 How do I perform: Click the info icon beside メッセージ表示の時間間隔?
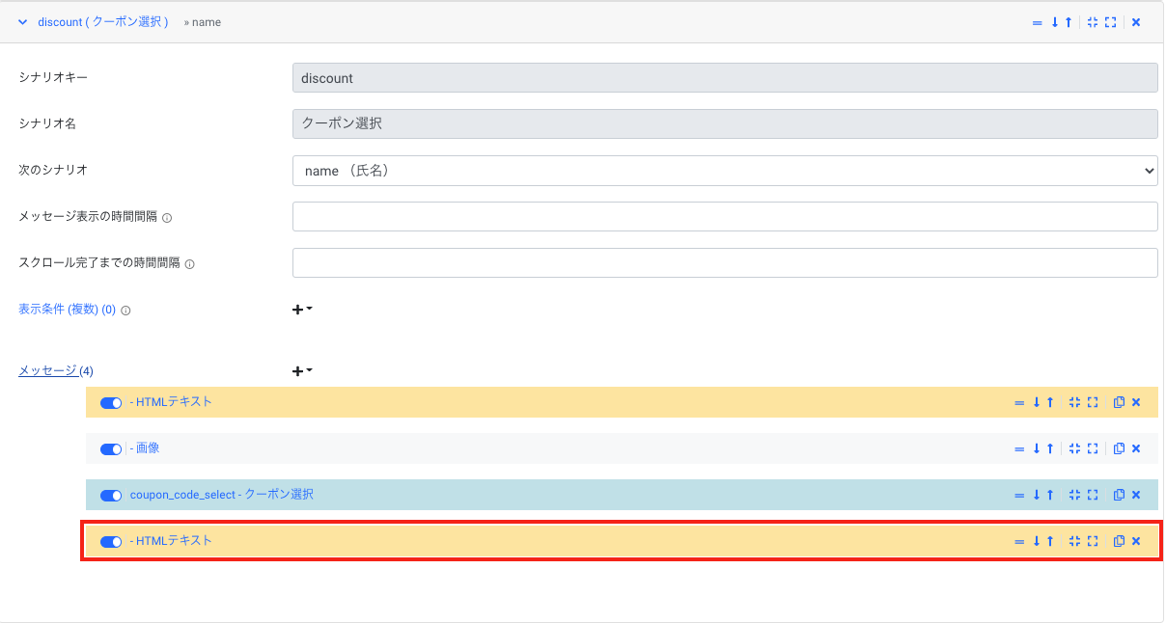click(167, 218)
